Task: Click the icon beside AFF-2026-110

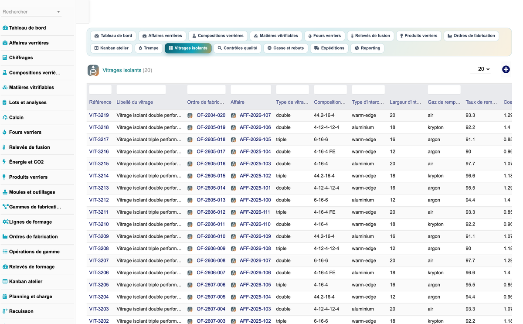Action: pyautogui.click(x=233, y=224)
